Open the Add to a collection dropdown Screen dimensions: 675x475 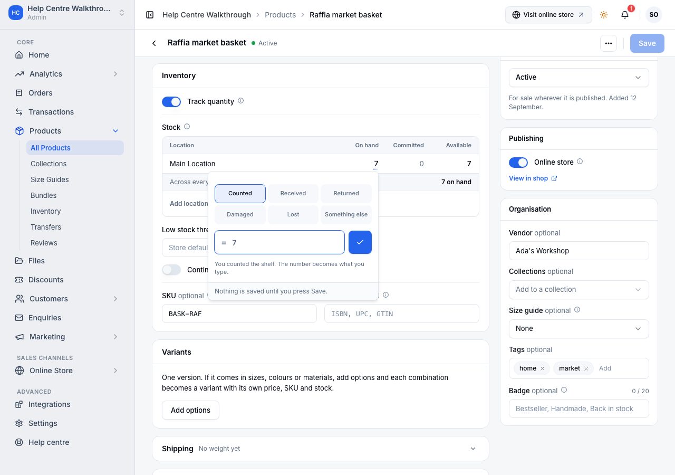(x=579, y=289)
